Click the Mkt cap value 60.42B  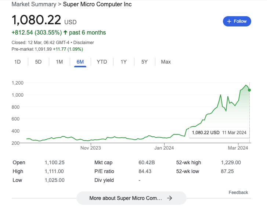point(147,162)
